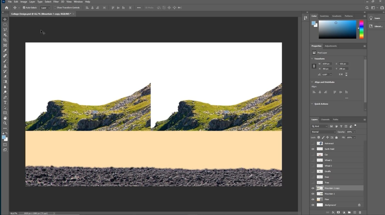This screenshot has height=215, width=385.
Task: Select the Horizontal Type tool
Action: tap(5, 102)
